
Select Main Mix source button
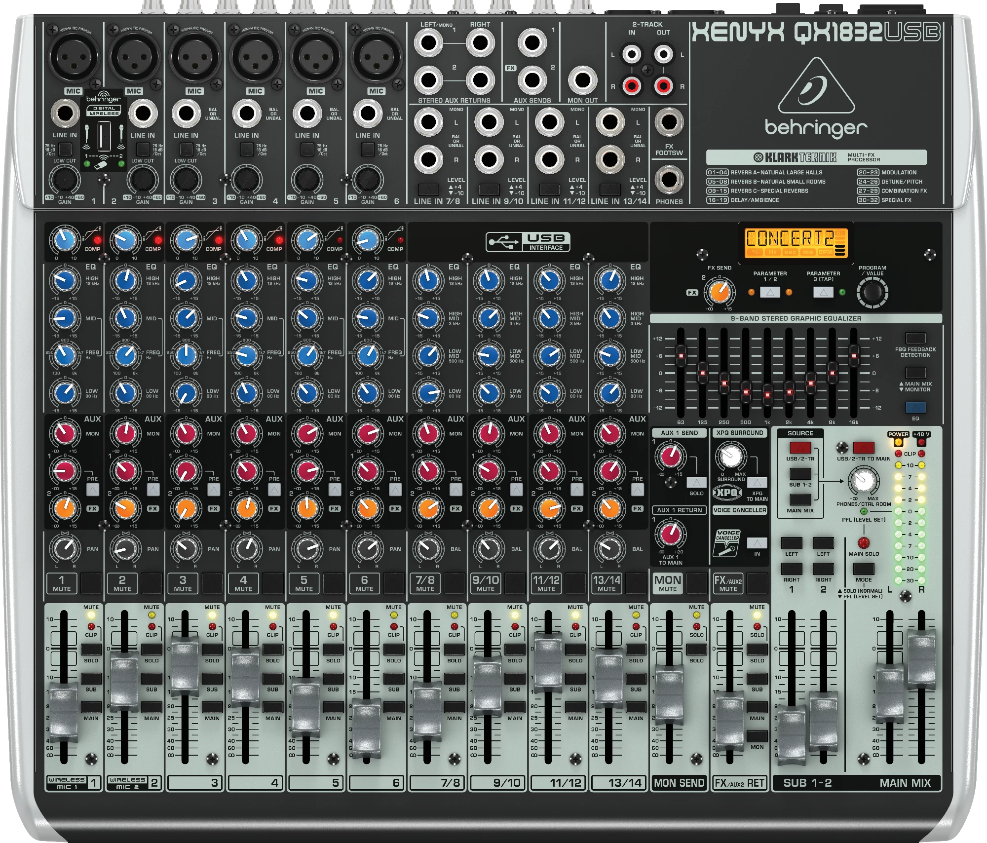[800, 500]
